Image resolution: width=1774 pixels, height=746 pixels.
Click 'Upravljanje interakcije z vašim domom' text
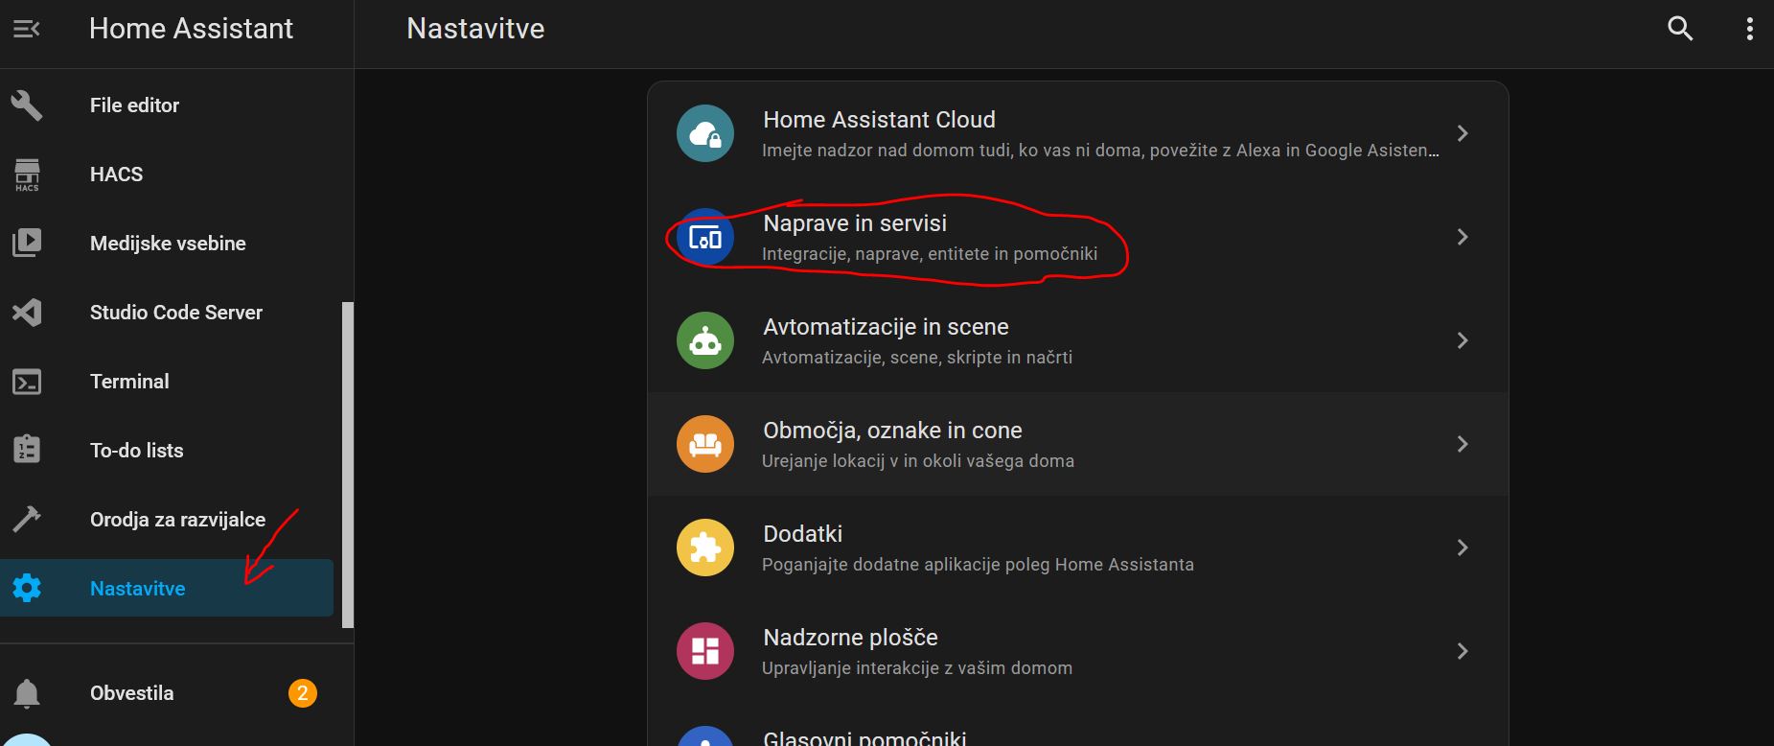pyautogui.click(x=917, y=668)
